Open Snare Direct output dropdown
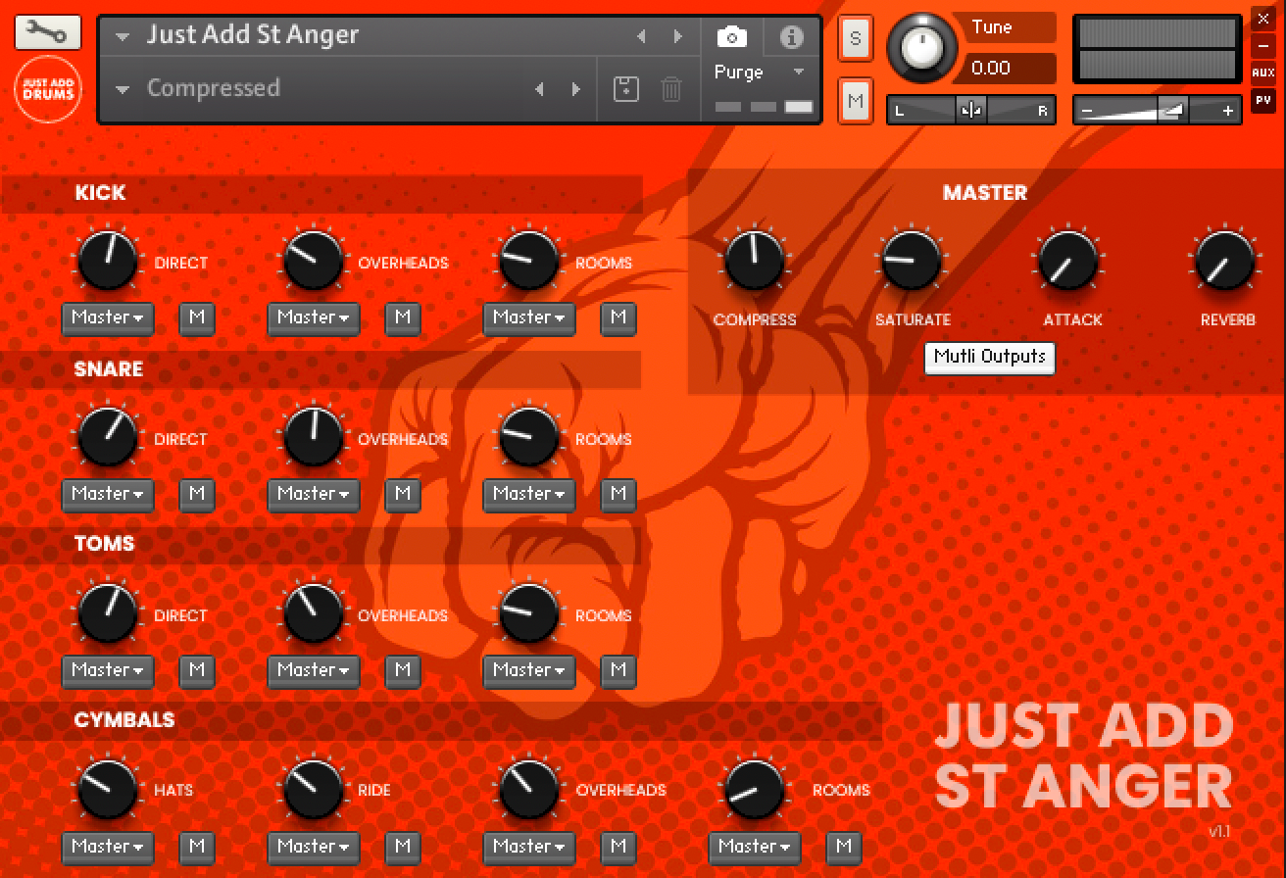The height and width of the screenshot is (878, 1286). (108, 494)
